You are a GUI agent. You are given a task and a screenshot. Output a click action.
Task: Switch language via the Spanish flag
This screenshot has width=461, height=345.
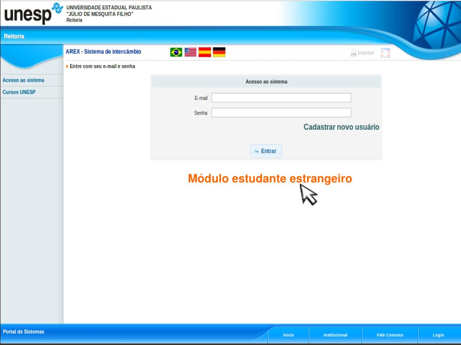(x=205, y=52)
